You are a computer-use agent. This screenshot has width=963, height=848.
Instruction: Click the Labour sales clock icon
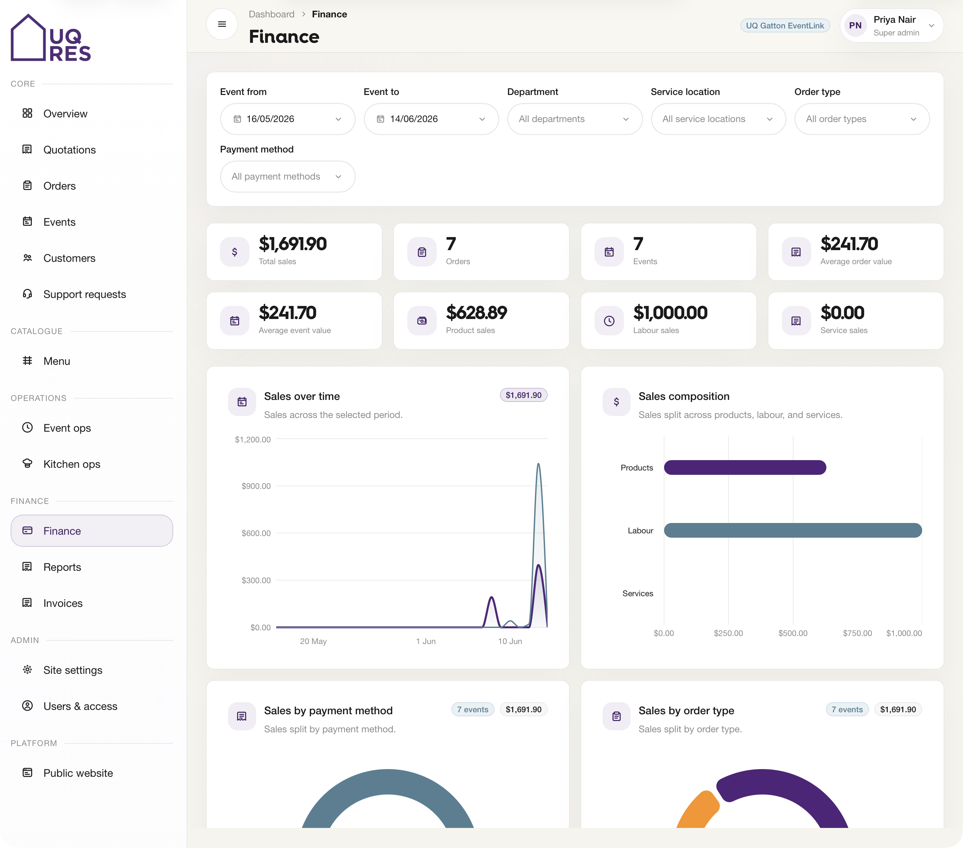609,321
